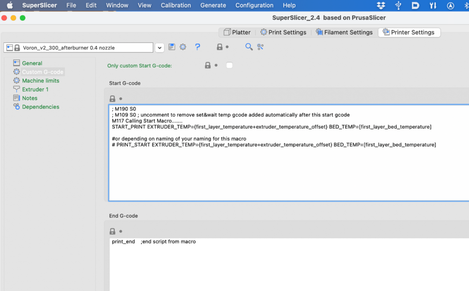Click the D-shaped icon in the menu bar

pyautogui.click(x=415, y=5)
